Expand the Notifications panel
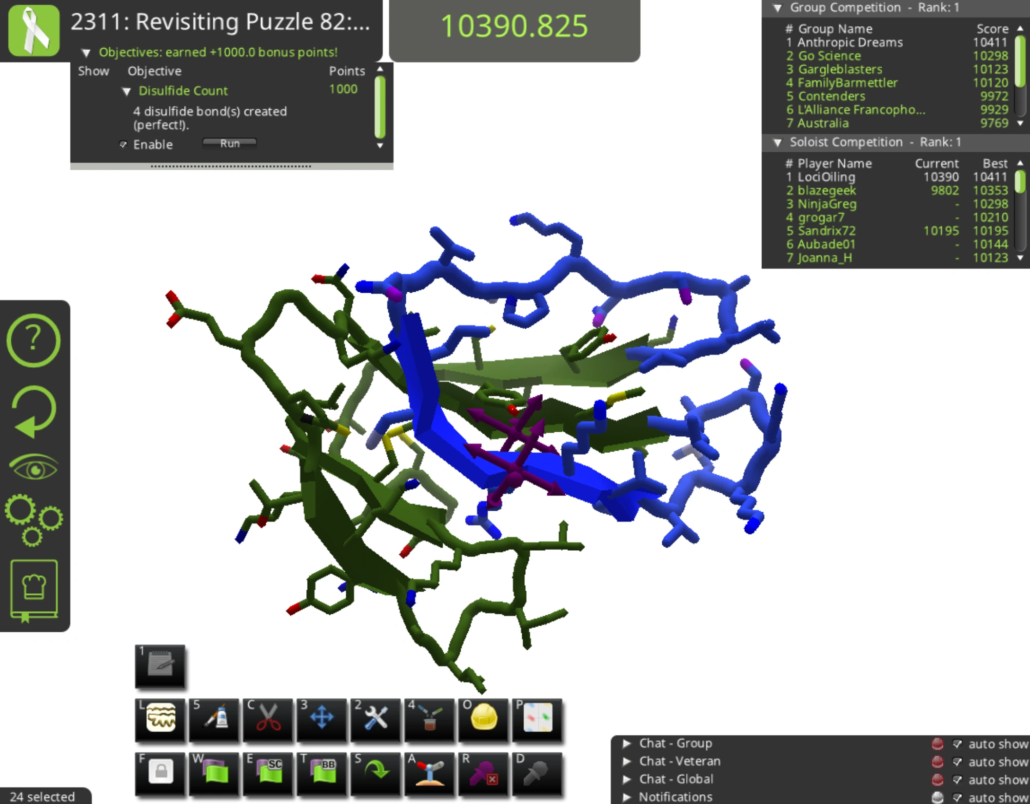The width and height of the screenshot is (1030, 804). point(626,797)
